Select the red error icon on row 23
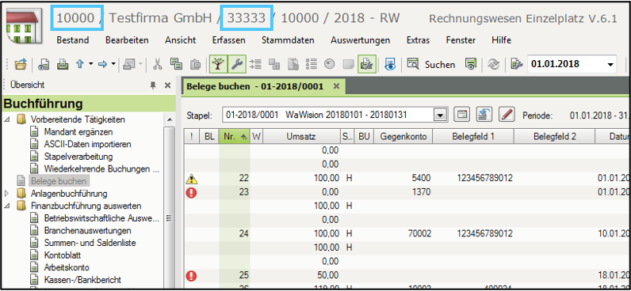 [192, 193]
